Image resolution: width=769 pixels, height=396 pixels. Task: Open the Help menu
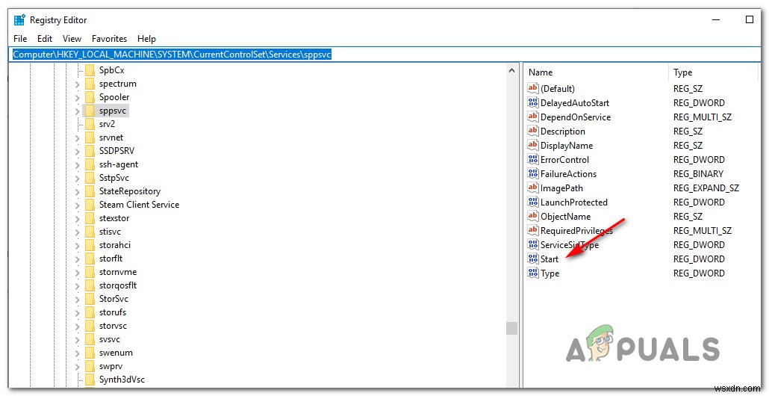[x=146, y=39]
